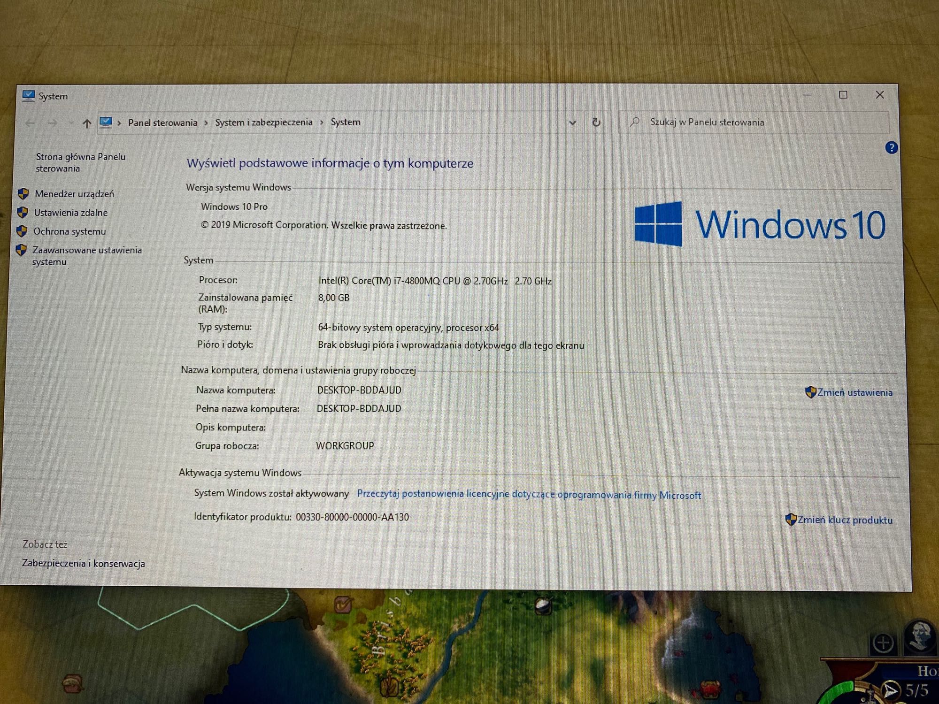
Task: Open Zabezpieczenia i konserwacja link
Action: (x=83, y=564)
